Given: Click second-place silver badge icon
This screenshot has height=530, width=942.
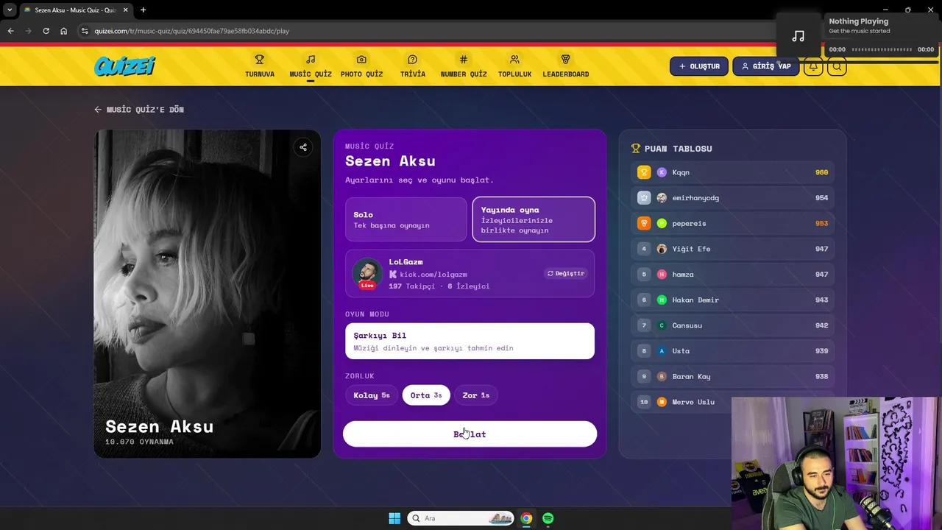Looking at the screenshot, I should 644,198.
